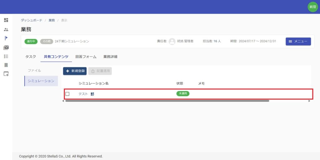
Task: Switch to the 回答フォーム tab
Action: click(86, 57)
